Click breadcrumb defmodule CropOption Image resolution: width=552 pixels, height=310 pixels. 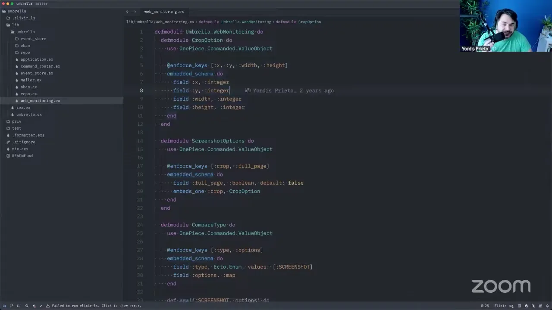(298, 22)
